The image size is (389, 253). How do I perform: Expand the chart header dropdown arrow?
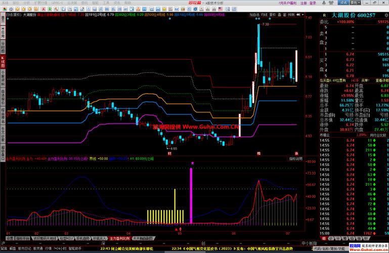click(x=302, y=15)
